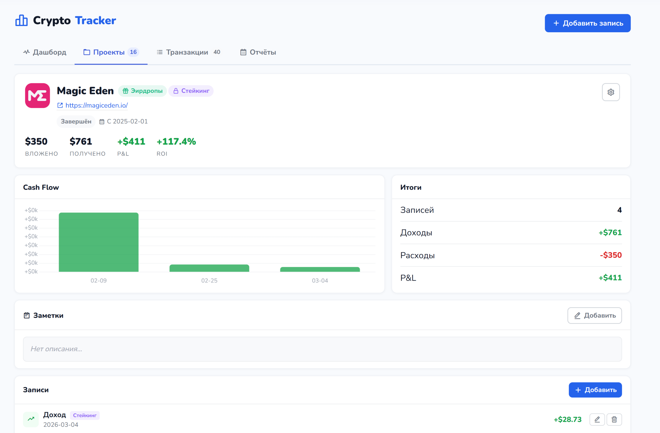Click the Magic Eden project logo
The width and height of the screenshot is (660, 433).
point(37,96)
